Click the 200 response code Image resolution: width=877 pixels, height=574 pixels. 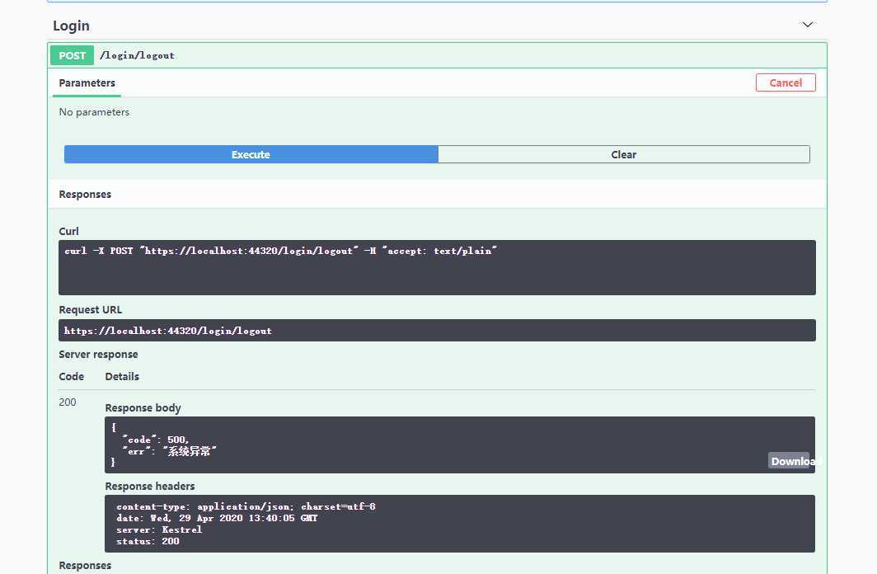click(x=68, y=402)
